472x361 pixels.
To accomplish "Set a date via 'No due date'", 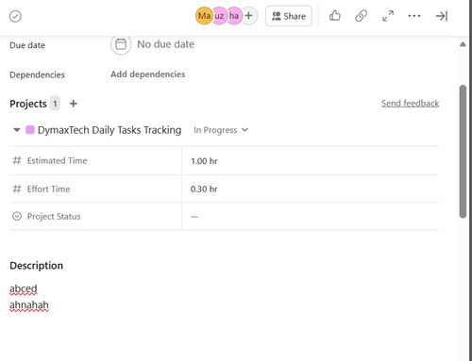I will pos(165,44).
